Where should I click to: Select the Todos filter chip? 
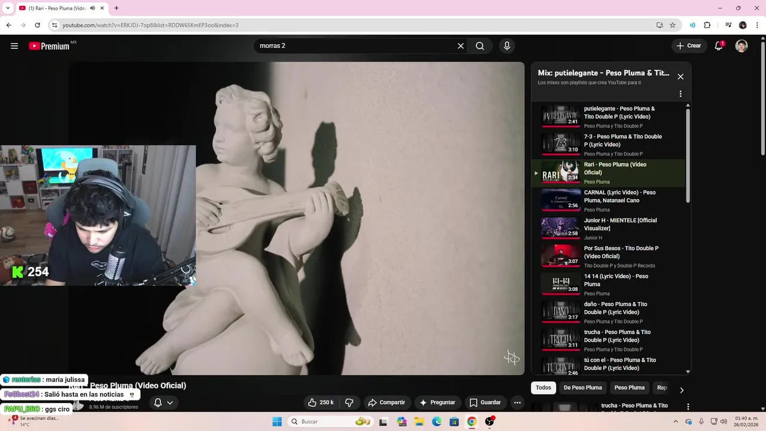543,388
